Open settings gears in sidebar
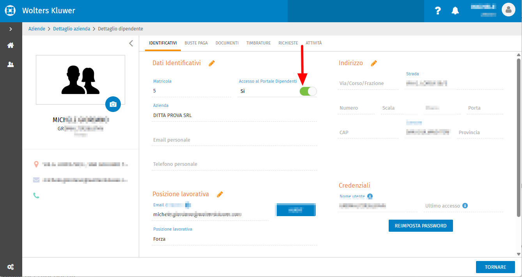 pos(11,267)
